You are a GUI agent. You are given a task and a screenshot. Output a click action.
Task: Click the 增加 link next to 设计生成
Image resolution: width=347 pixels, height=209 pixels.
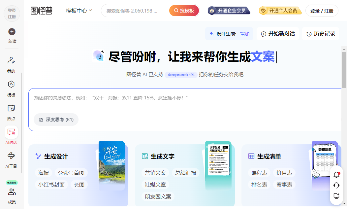coord(245,34)
